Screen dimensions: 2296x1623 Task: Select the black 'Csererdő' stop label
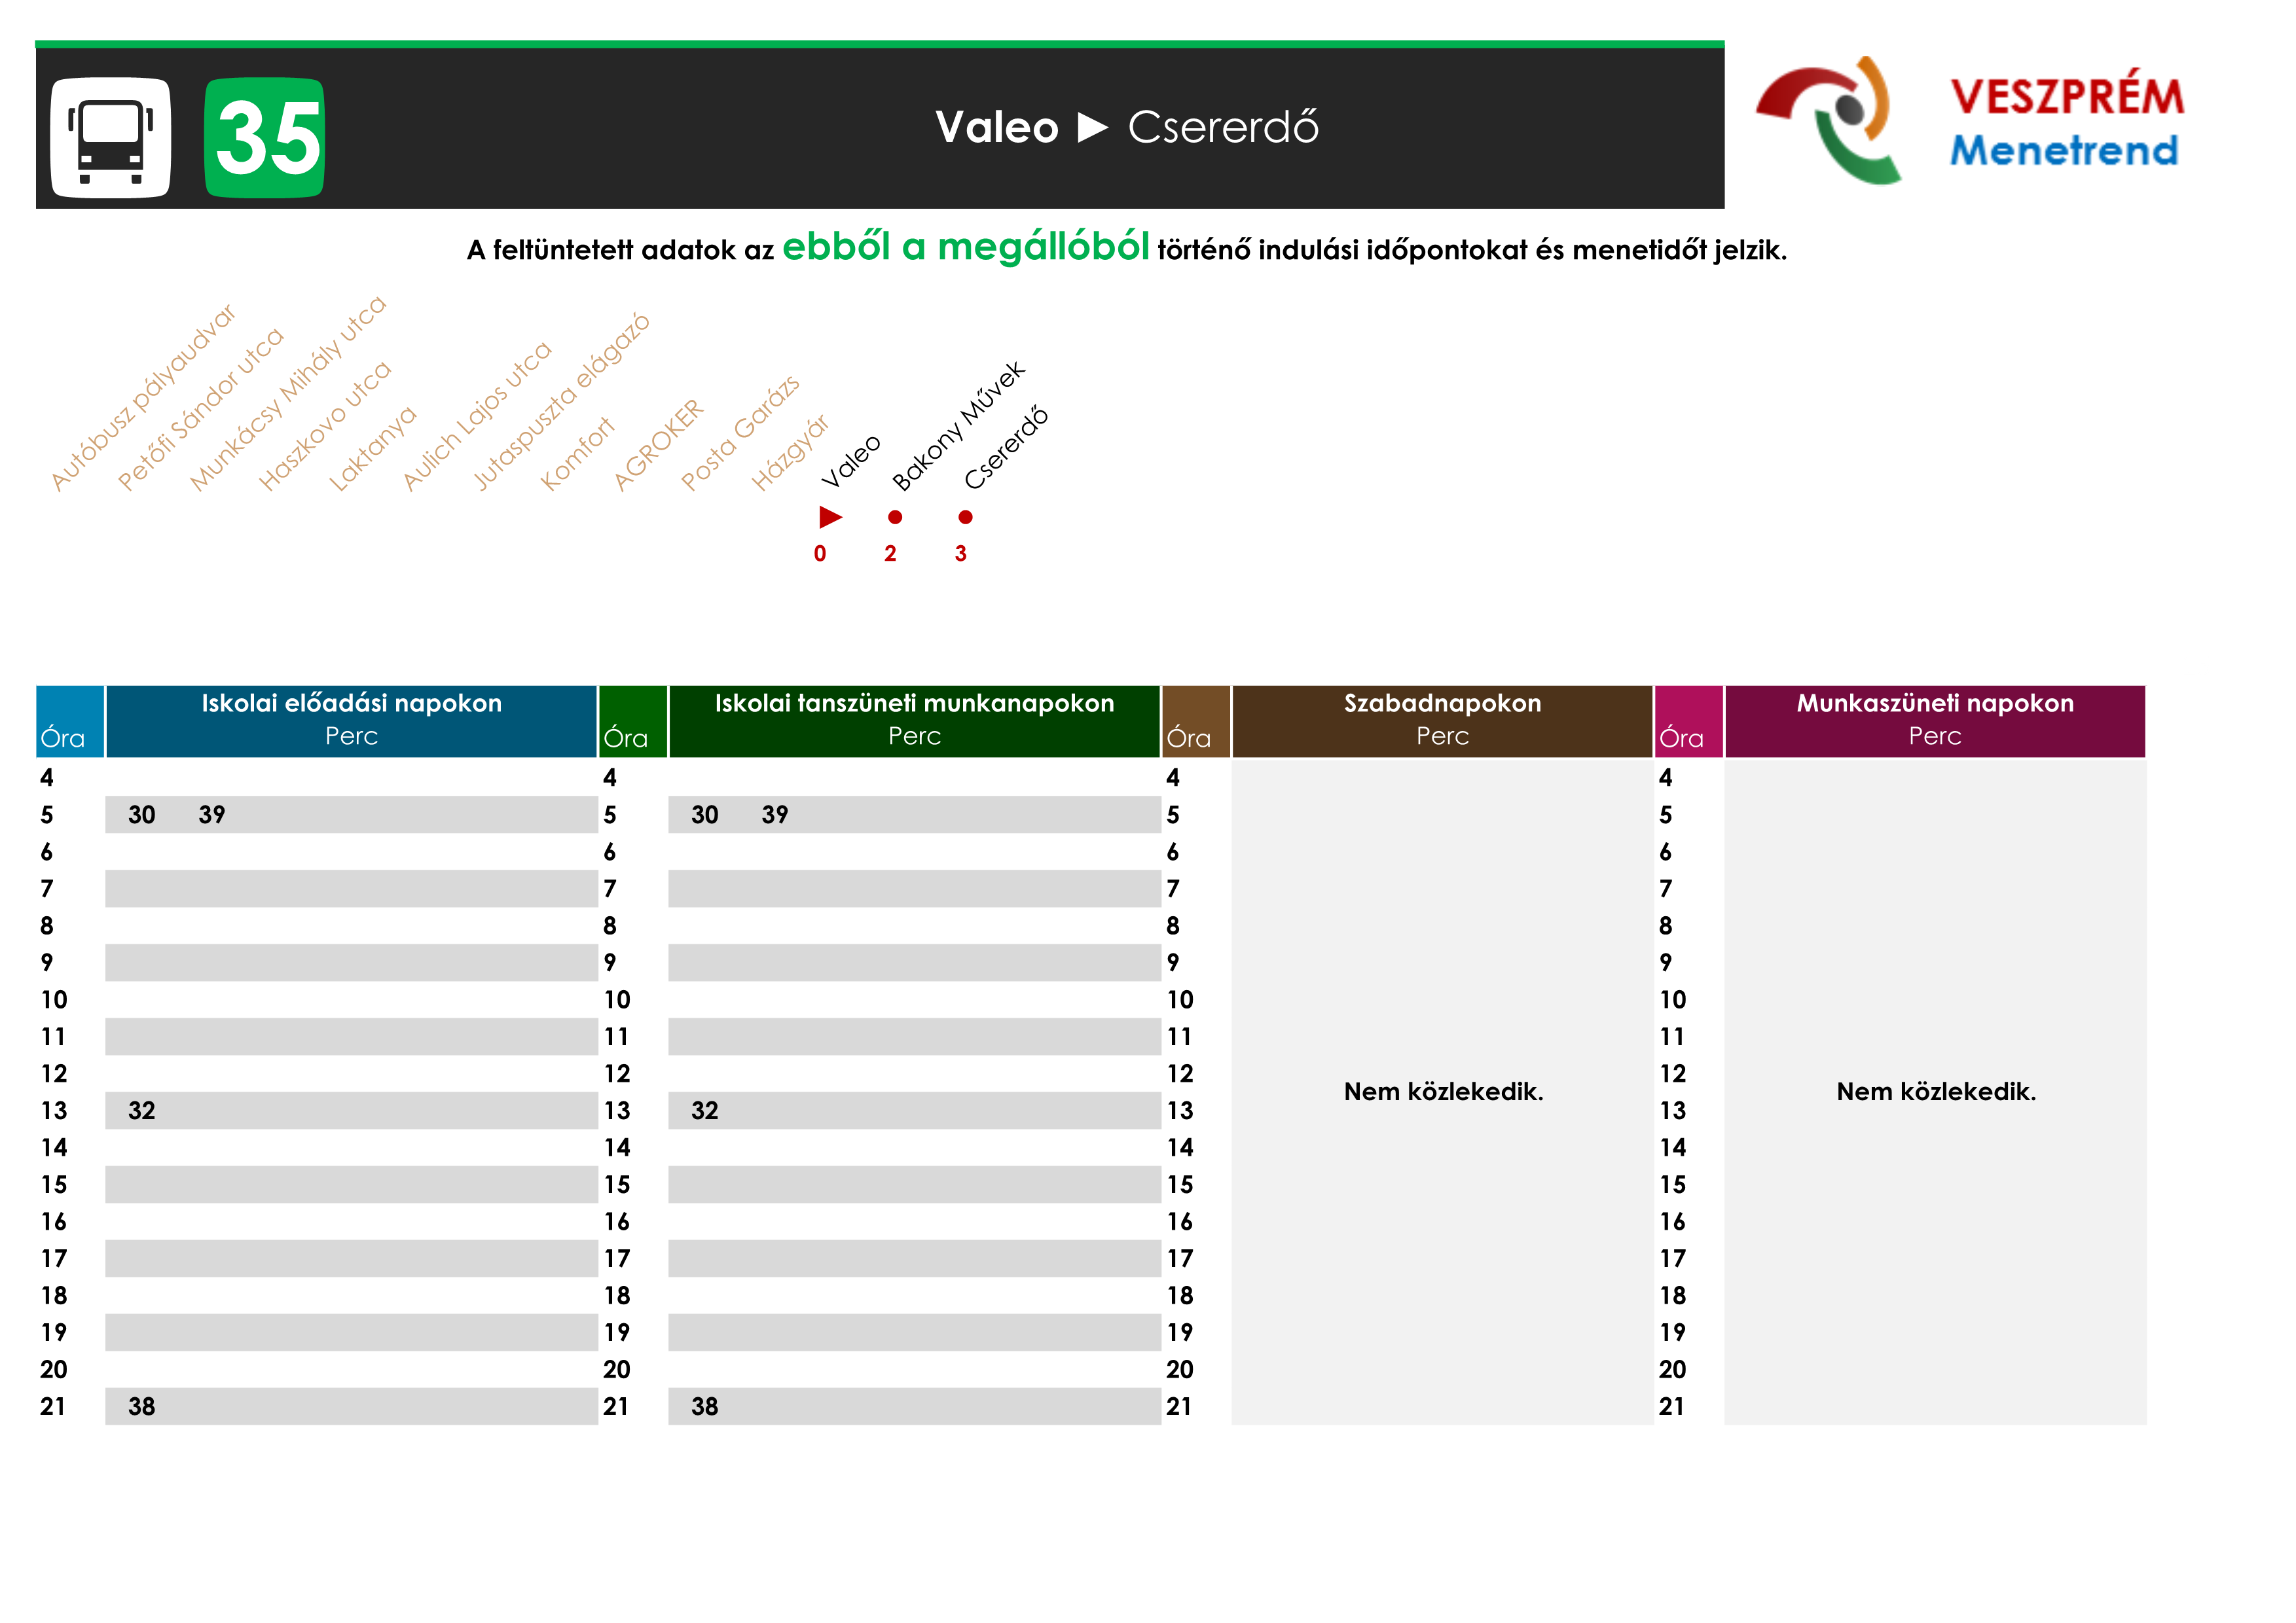[x=1005, y=448]
